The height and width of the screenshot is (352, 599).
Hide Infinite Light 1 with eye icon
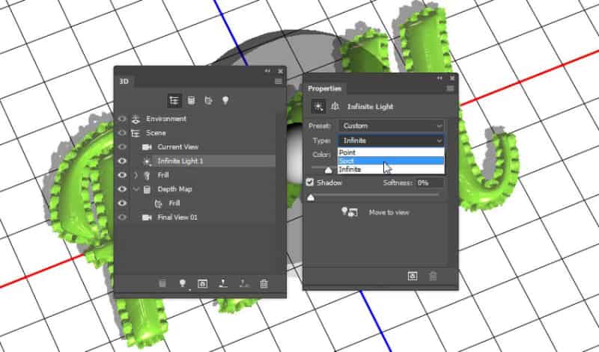(x=122, y=161)
